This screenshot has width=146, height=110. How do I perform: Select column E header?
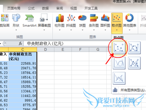click(x=63, y=50)
